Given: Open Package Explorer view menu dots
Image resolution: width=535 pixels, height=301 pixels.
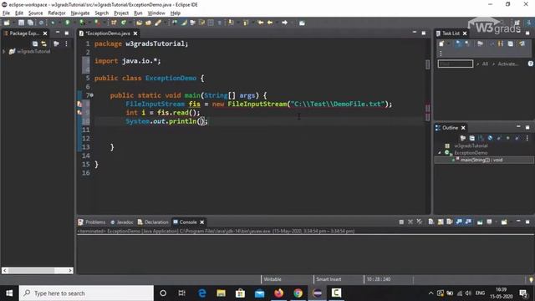Looking at the screenshot, I should point(67,43).
